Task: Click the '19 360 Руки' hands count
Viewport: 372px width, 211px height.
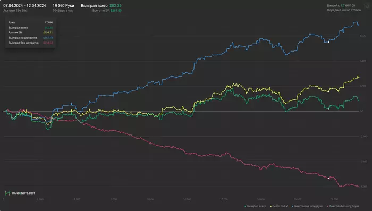Action: (63, 6)
